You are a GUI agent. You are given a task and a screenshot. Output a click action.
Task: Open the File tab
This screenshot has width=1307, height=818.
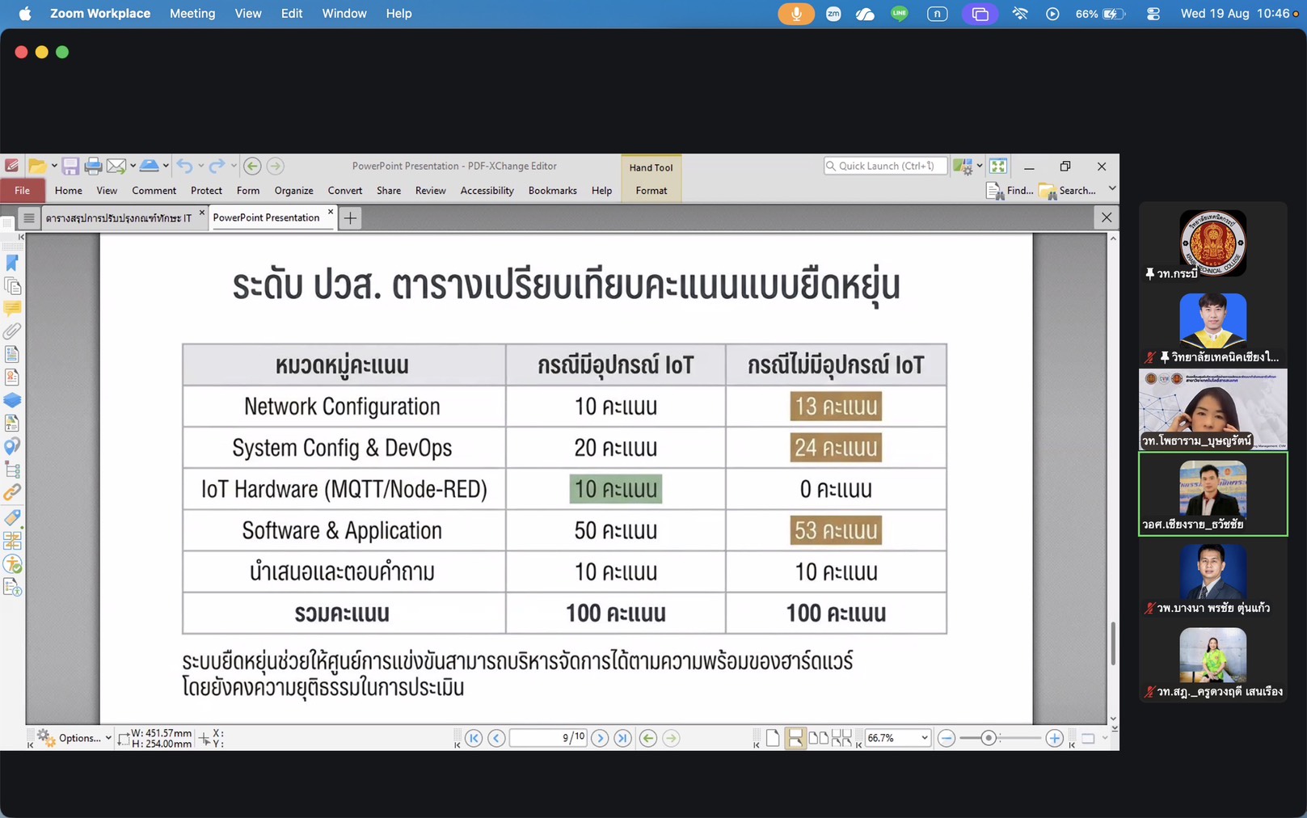(x=23, y=191)
